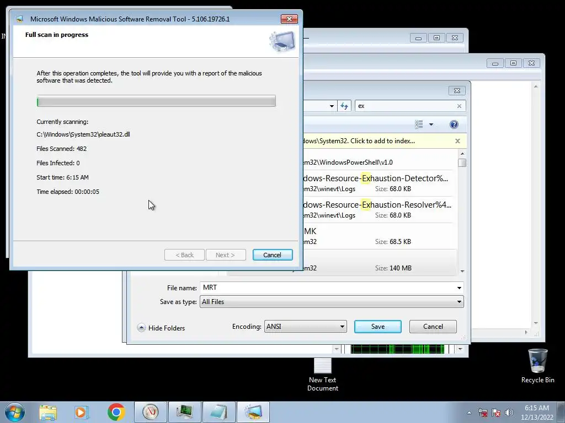
Task: Launch Windows Media Player from taskbar
Action: [x=82, y=412]
